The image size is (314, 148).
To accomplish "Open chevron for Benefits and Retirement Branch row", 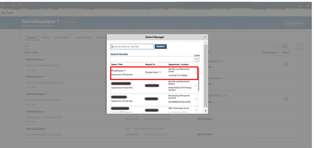I will pyautogui.click(x=196, y=86).
